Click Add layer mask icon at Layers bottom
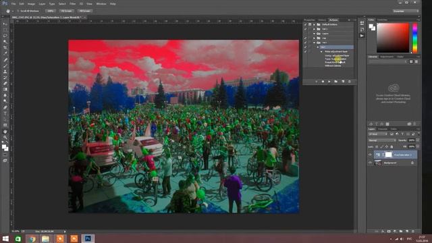 [389, 232]
